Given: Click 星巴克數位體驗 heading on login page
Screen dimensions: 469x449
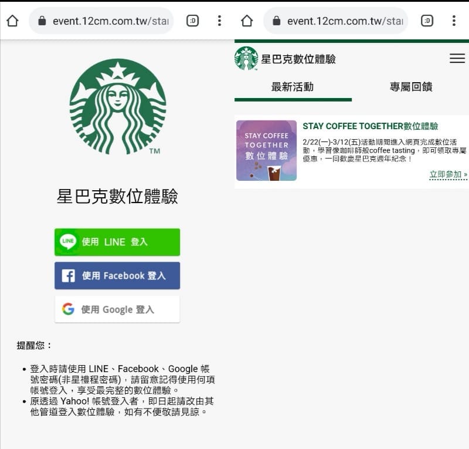Looking at the screenshot, I should (117, 197).
